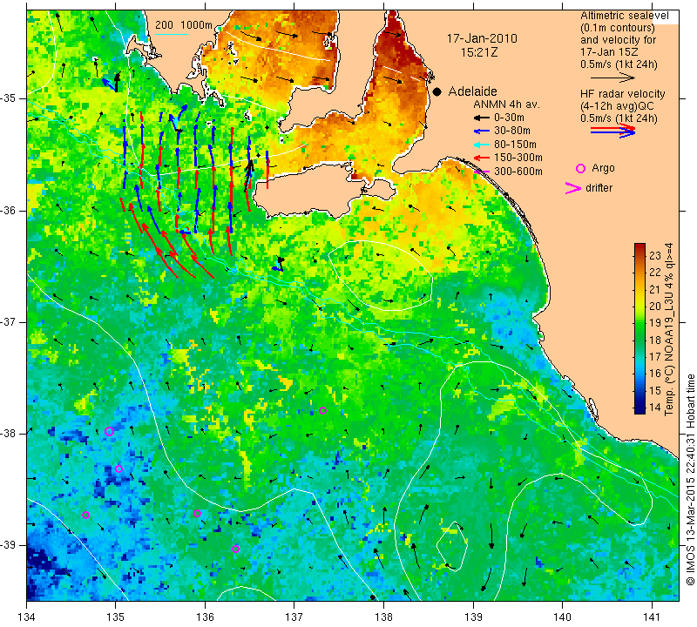Click the green 18°C band on colorbar
Viewport: 697px width, 627px height.
tap(639, 340)
